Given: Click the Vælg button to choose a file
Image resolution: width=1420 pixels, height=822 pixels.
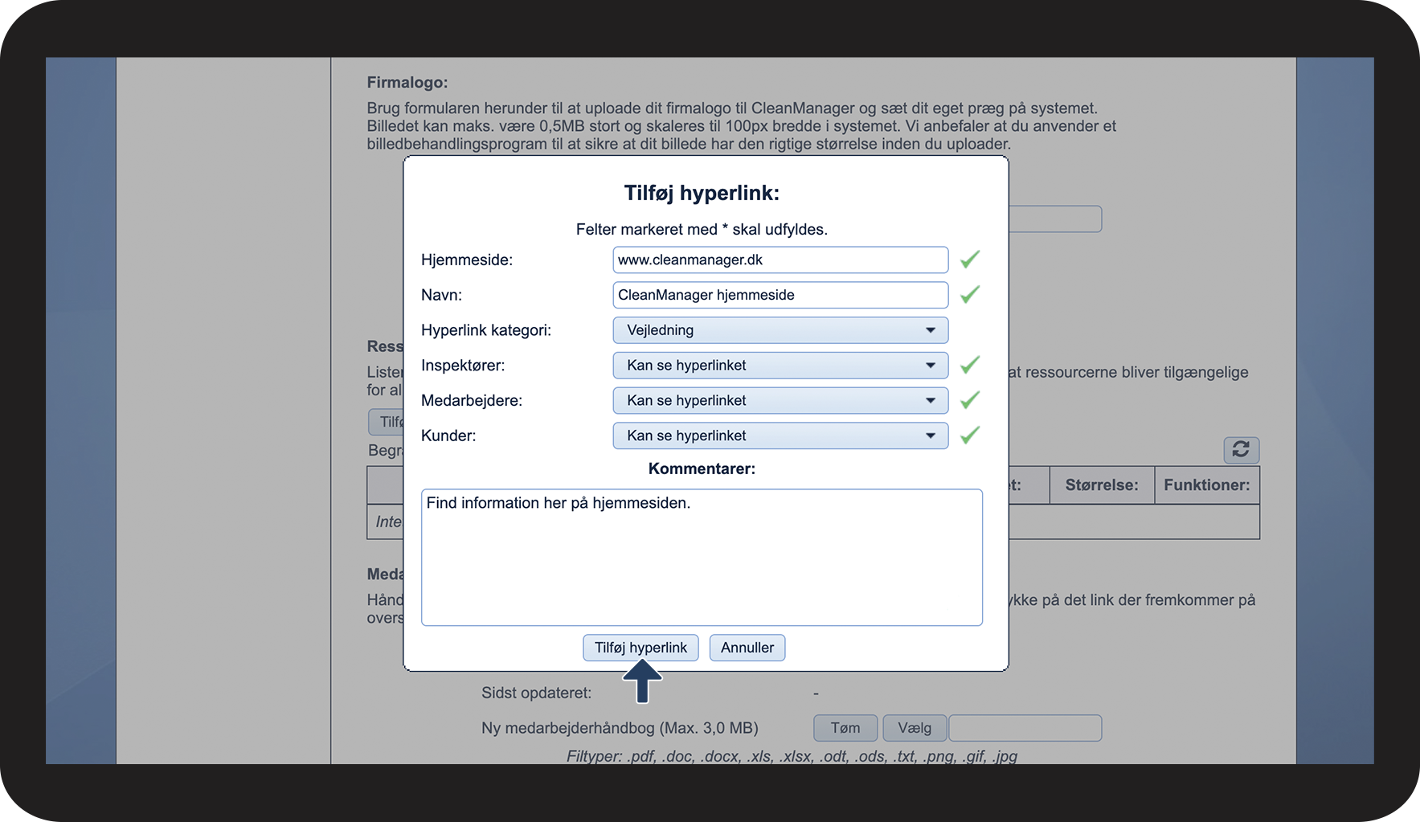Looking at the screenshot, I should pyautogui.click(x=915, y=728).
